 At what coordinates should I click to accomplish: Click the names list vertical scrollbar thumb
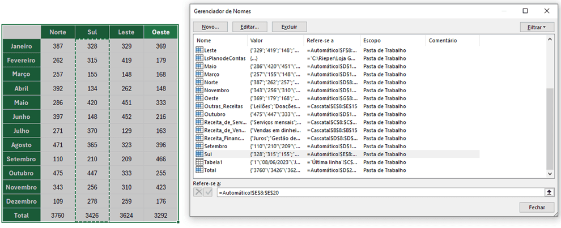click(551, 129)
